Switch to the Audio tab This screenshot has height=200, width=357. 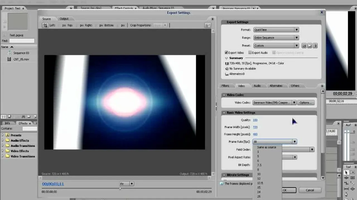(x=257, y=86)
